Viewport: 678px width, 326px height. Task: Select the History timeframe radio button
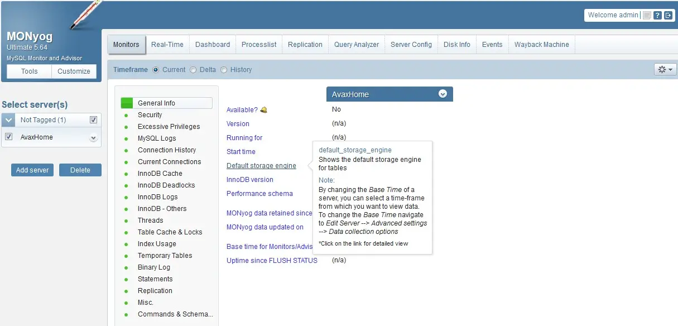click(x=224, y=70)
